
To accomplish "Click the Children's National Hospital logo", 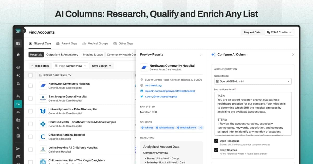I will (43, 137).
